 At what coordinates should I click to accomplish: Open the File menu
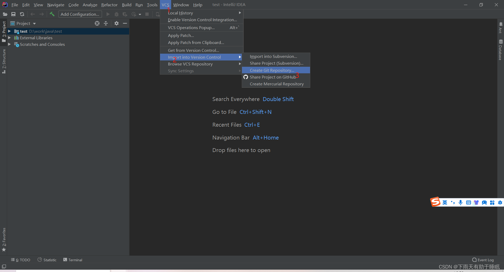point(15,5)
